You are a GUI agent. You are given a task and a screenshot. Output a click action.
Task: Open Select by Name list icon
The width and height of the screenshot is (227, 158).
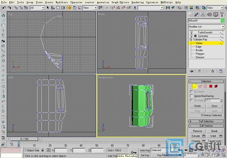pyautogui.click(x=53, y=8)
